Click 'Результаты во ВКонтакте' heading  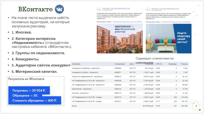pos(26,79)
